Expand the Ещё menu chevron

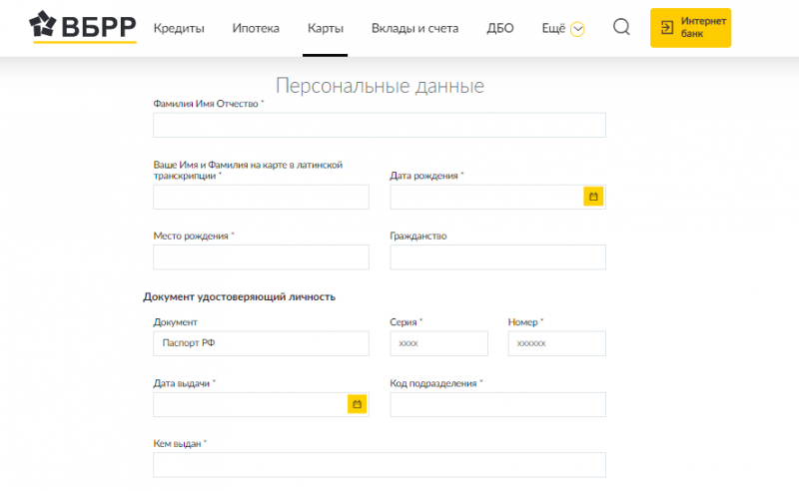(577, 29)
